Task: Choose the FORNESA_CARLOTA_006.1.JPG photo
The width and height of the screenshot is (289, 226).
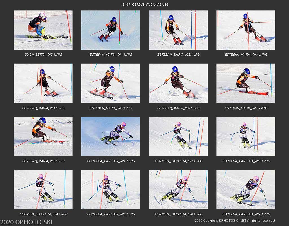Action: point(178,190)
